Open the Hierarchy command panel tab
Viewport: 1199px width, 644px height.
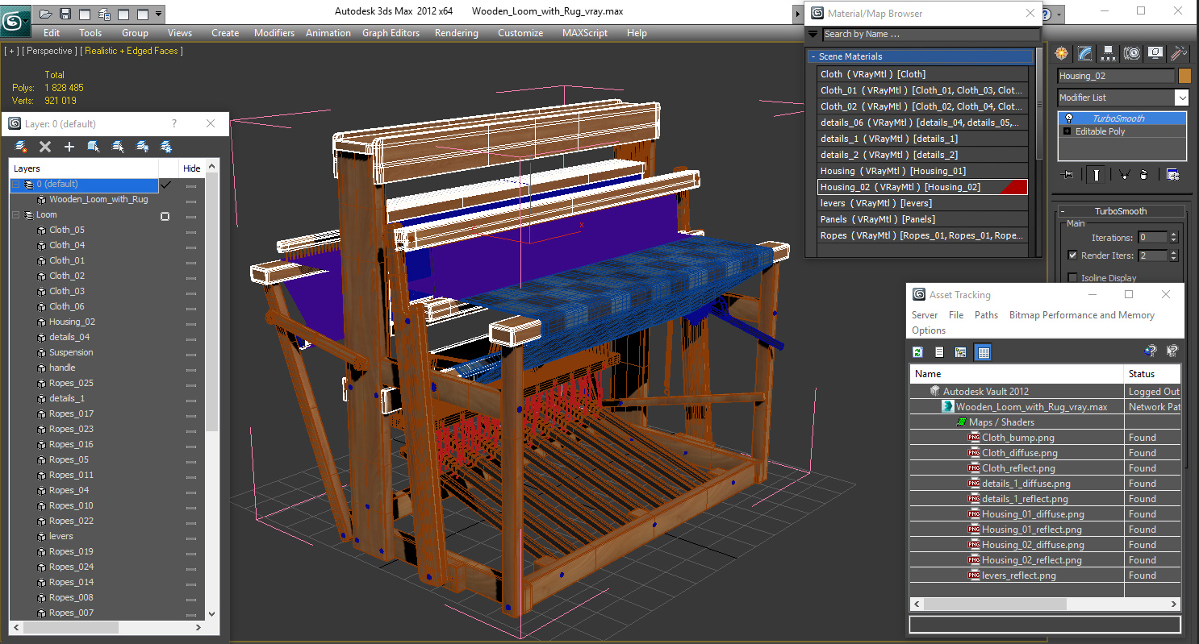click(1109, 53)
